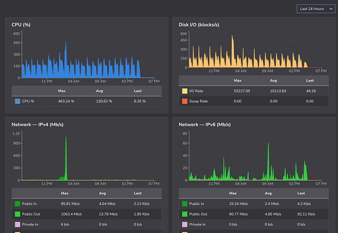Screen dimensions: 338x233
Task: Click the IPv4 Public Out max 1063.4 Mb/s
Action: 72,214
